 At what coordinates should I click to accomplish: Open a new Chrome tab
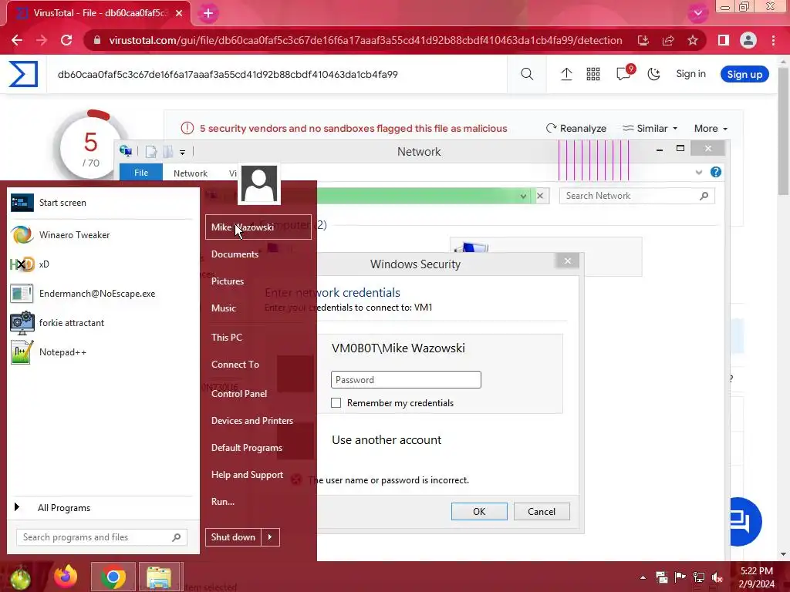tap(208, 13)
